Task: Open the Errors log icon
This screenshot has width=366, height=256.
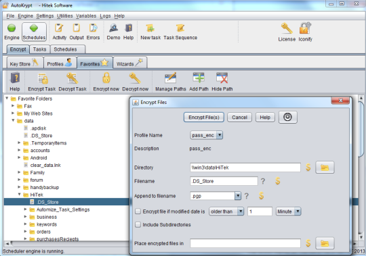Action: click(93, 28)
